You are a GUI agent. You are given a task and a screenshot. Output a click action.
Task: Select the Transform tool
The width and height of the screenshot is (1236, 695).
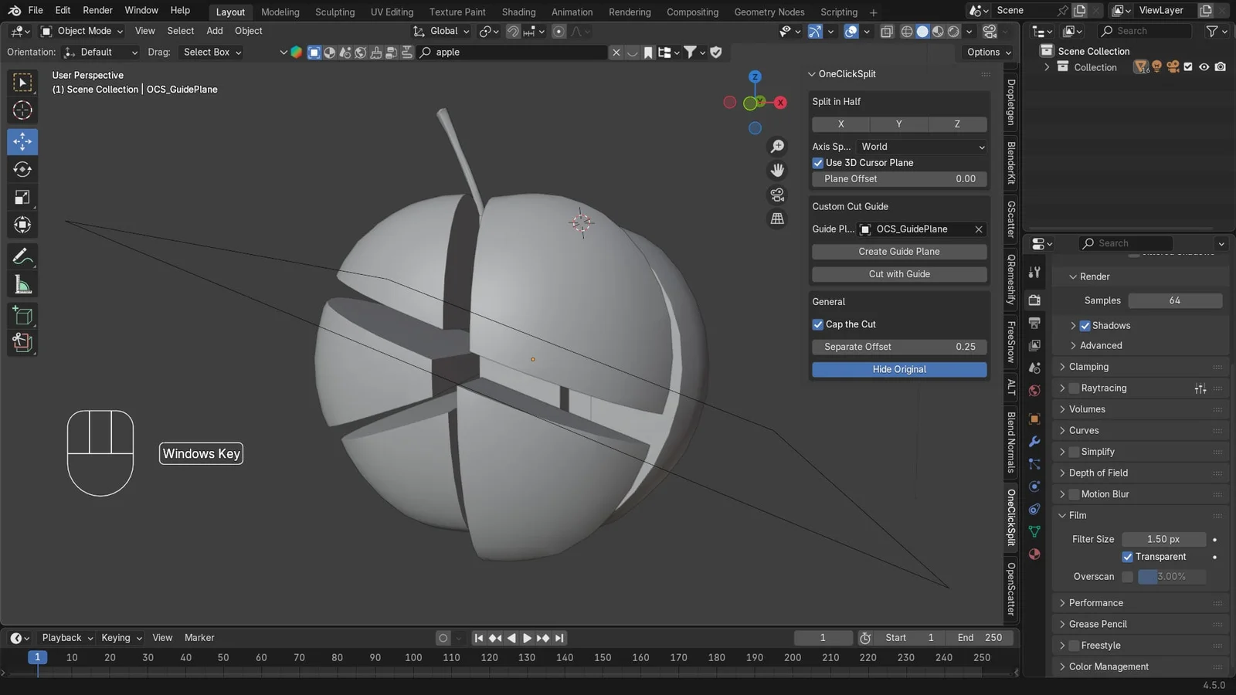pos(22,225)
